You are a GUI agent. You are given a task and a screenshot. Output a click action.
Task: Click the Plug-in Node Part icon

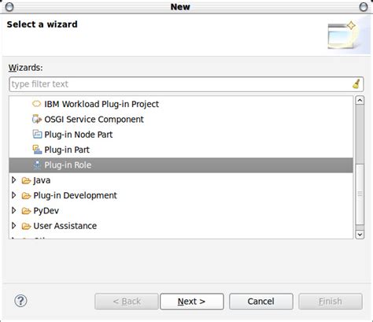pyautogui.click(x=37, y=135)
